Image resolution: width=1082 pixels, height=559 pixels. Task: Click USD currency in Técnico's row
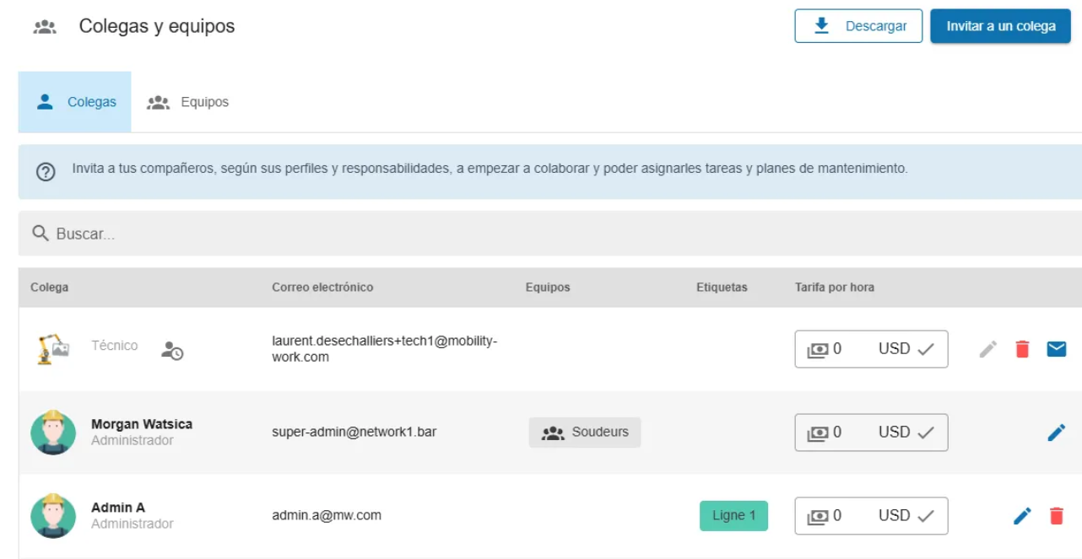pyautogui.click(x=894, y=349)
